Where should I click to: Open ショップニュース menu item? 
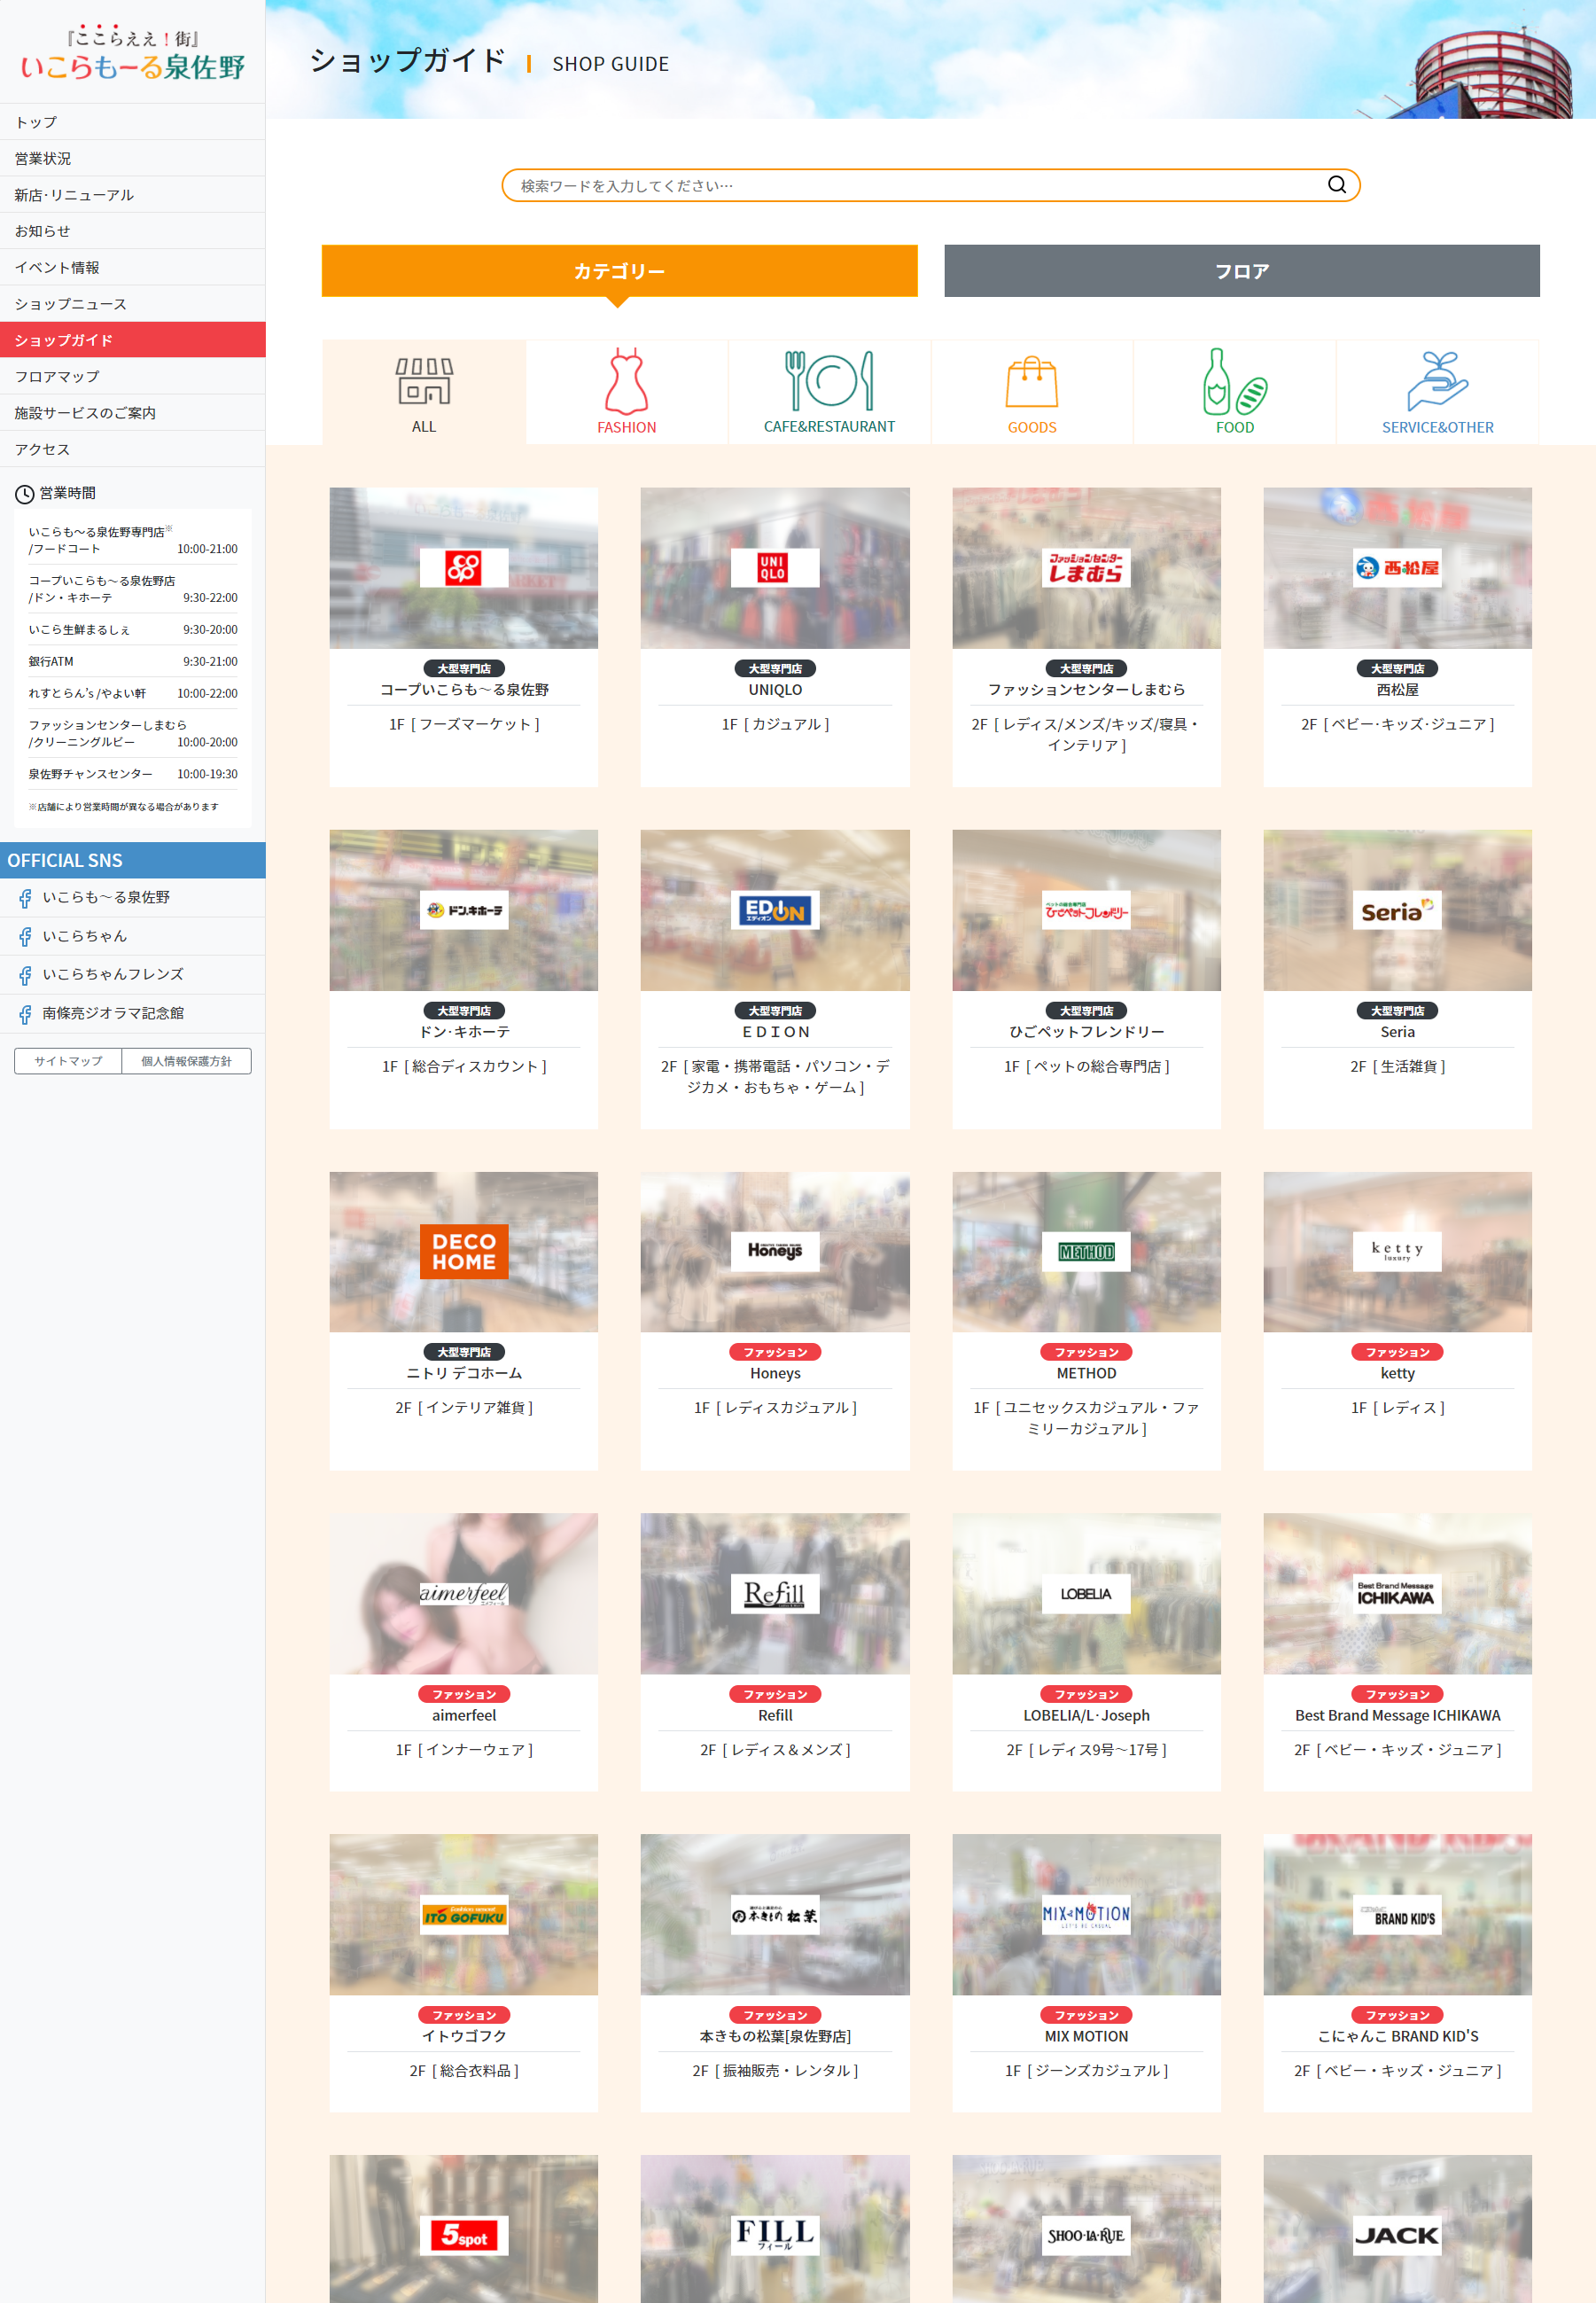click(x=133, y=304)
